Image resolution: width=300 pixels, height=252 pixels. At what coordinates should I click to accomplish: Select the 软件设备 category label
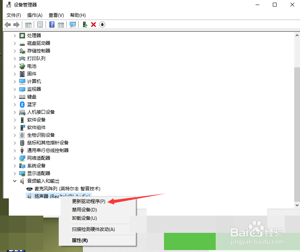(36, 120)
